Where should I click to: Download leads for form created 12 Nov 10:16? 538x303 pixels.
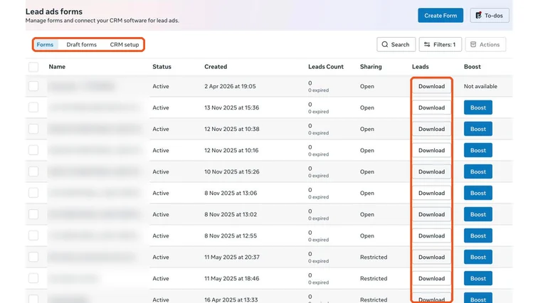click(431, 150)
